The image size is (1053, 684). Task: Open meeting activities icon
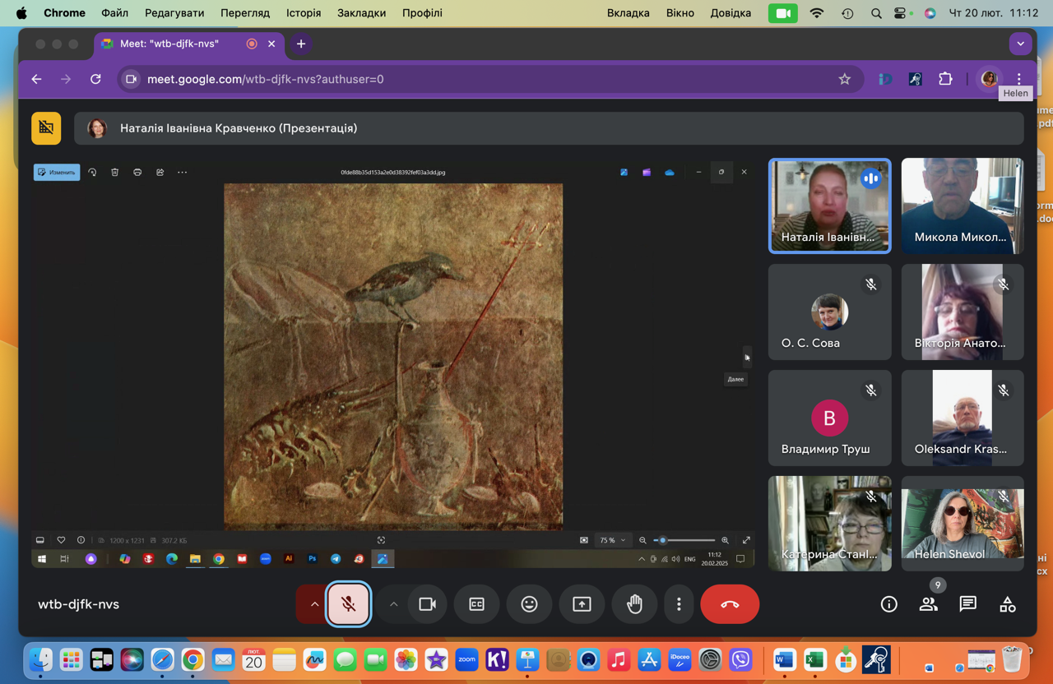pyautogui.click(x=1008, y=604)
